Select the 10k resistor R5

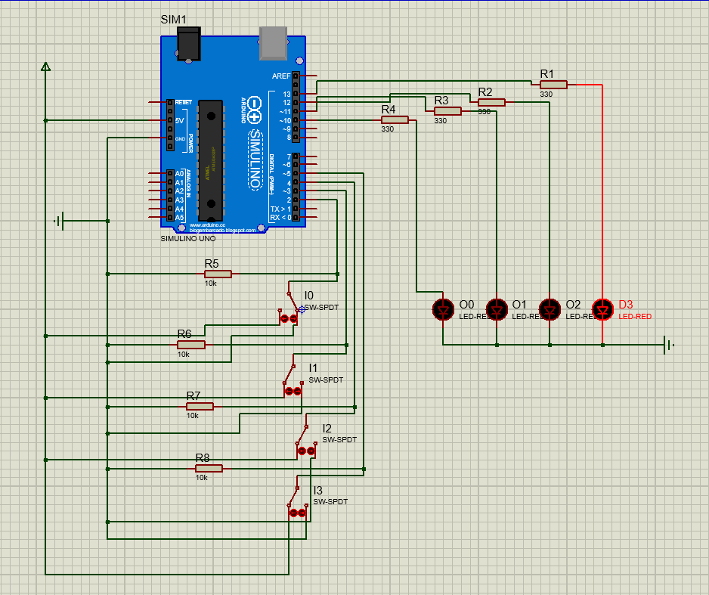coord(218,274)
